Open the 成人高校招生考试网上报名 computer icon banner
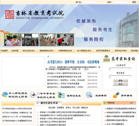The image size is (139, 126). 15,95
